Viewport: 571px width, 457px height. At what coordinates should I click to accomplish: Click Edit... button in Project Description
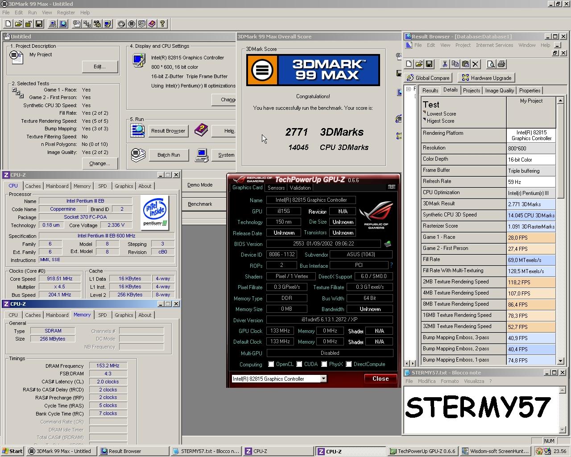(x=100, y=66)
